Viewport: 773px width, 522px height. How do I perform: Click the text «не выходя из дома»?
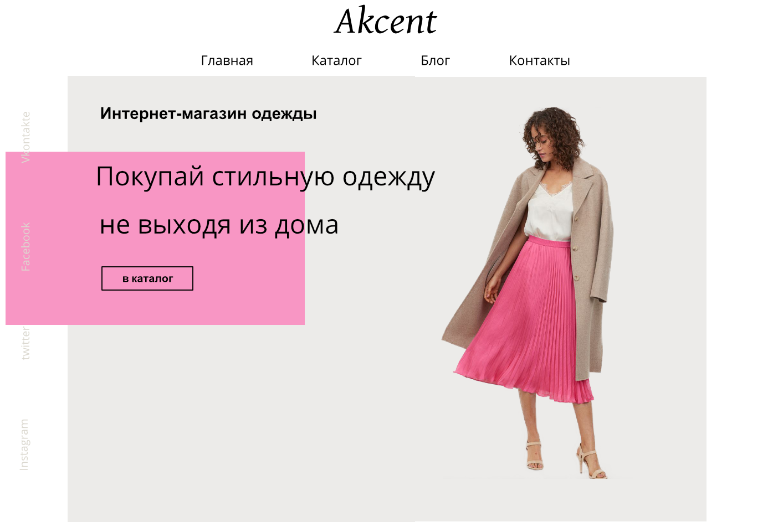(x=219, y=225)
